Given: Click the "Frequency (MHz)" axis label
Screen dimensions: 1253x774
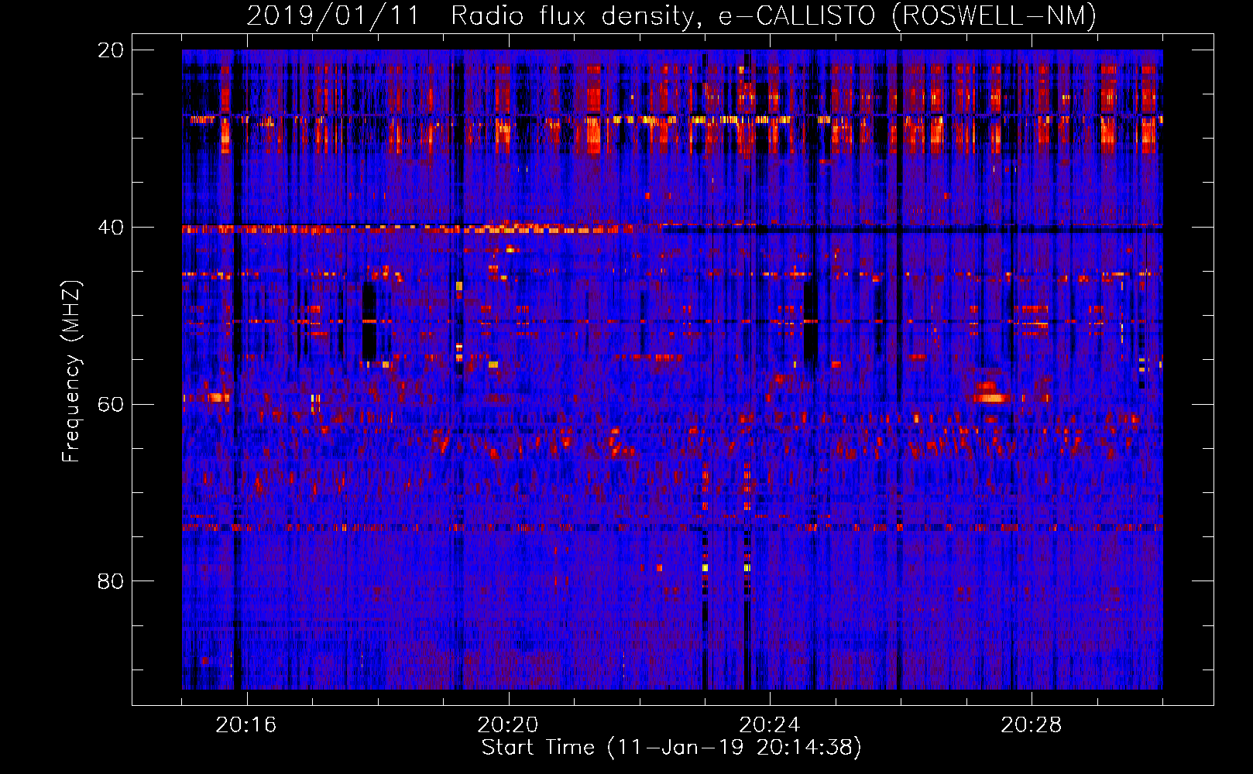Looking at the screenshot, I should tap(71, 372).
